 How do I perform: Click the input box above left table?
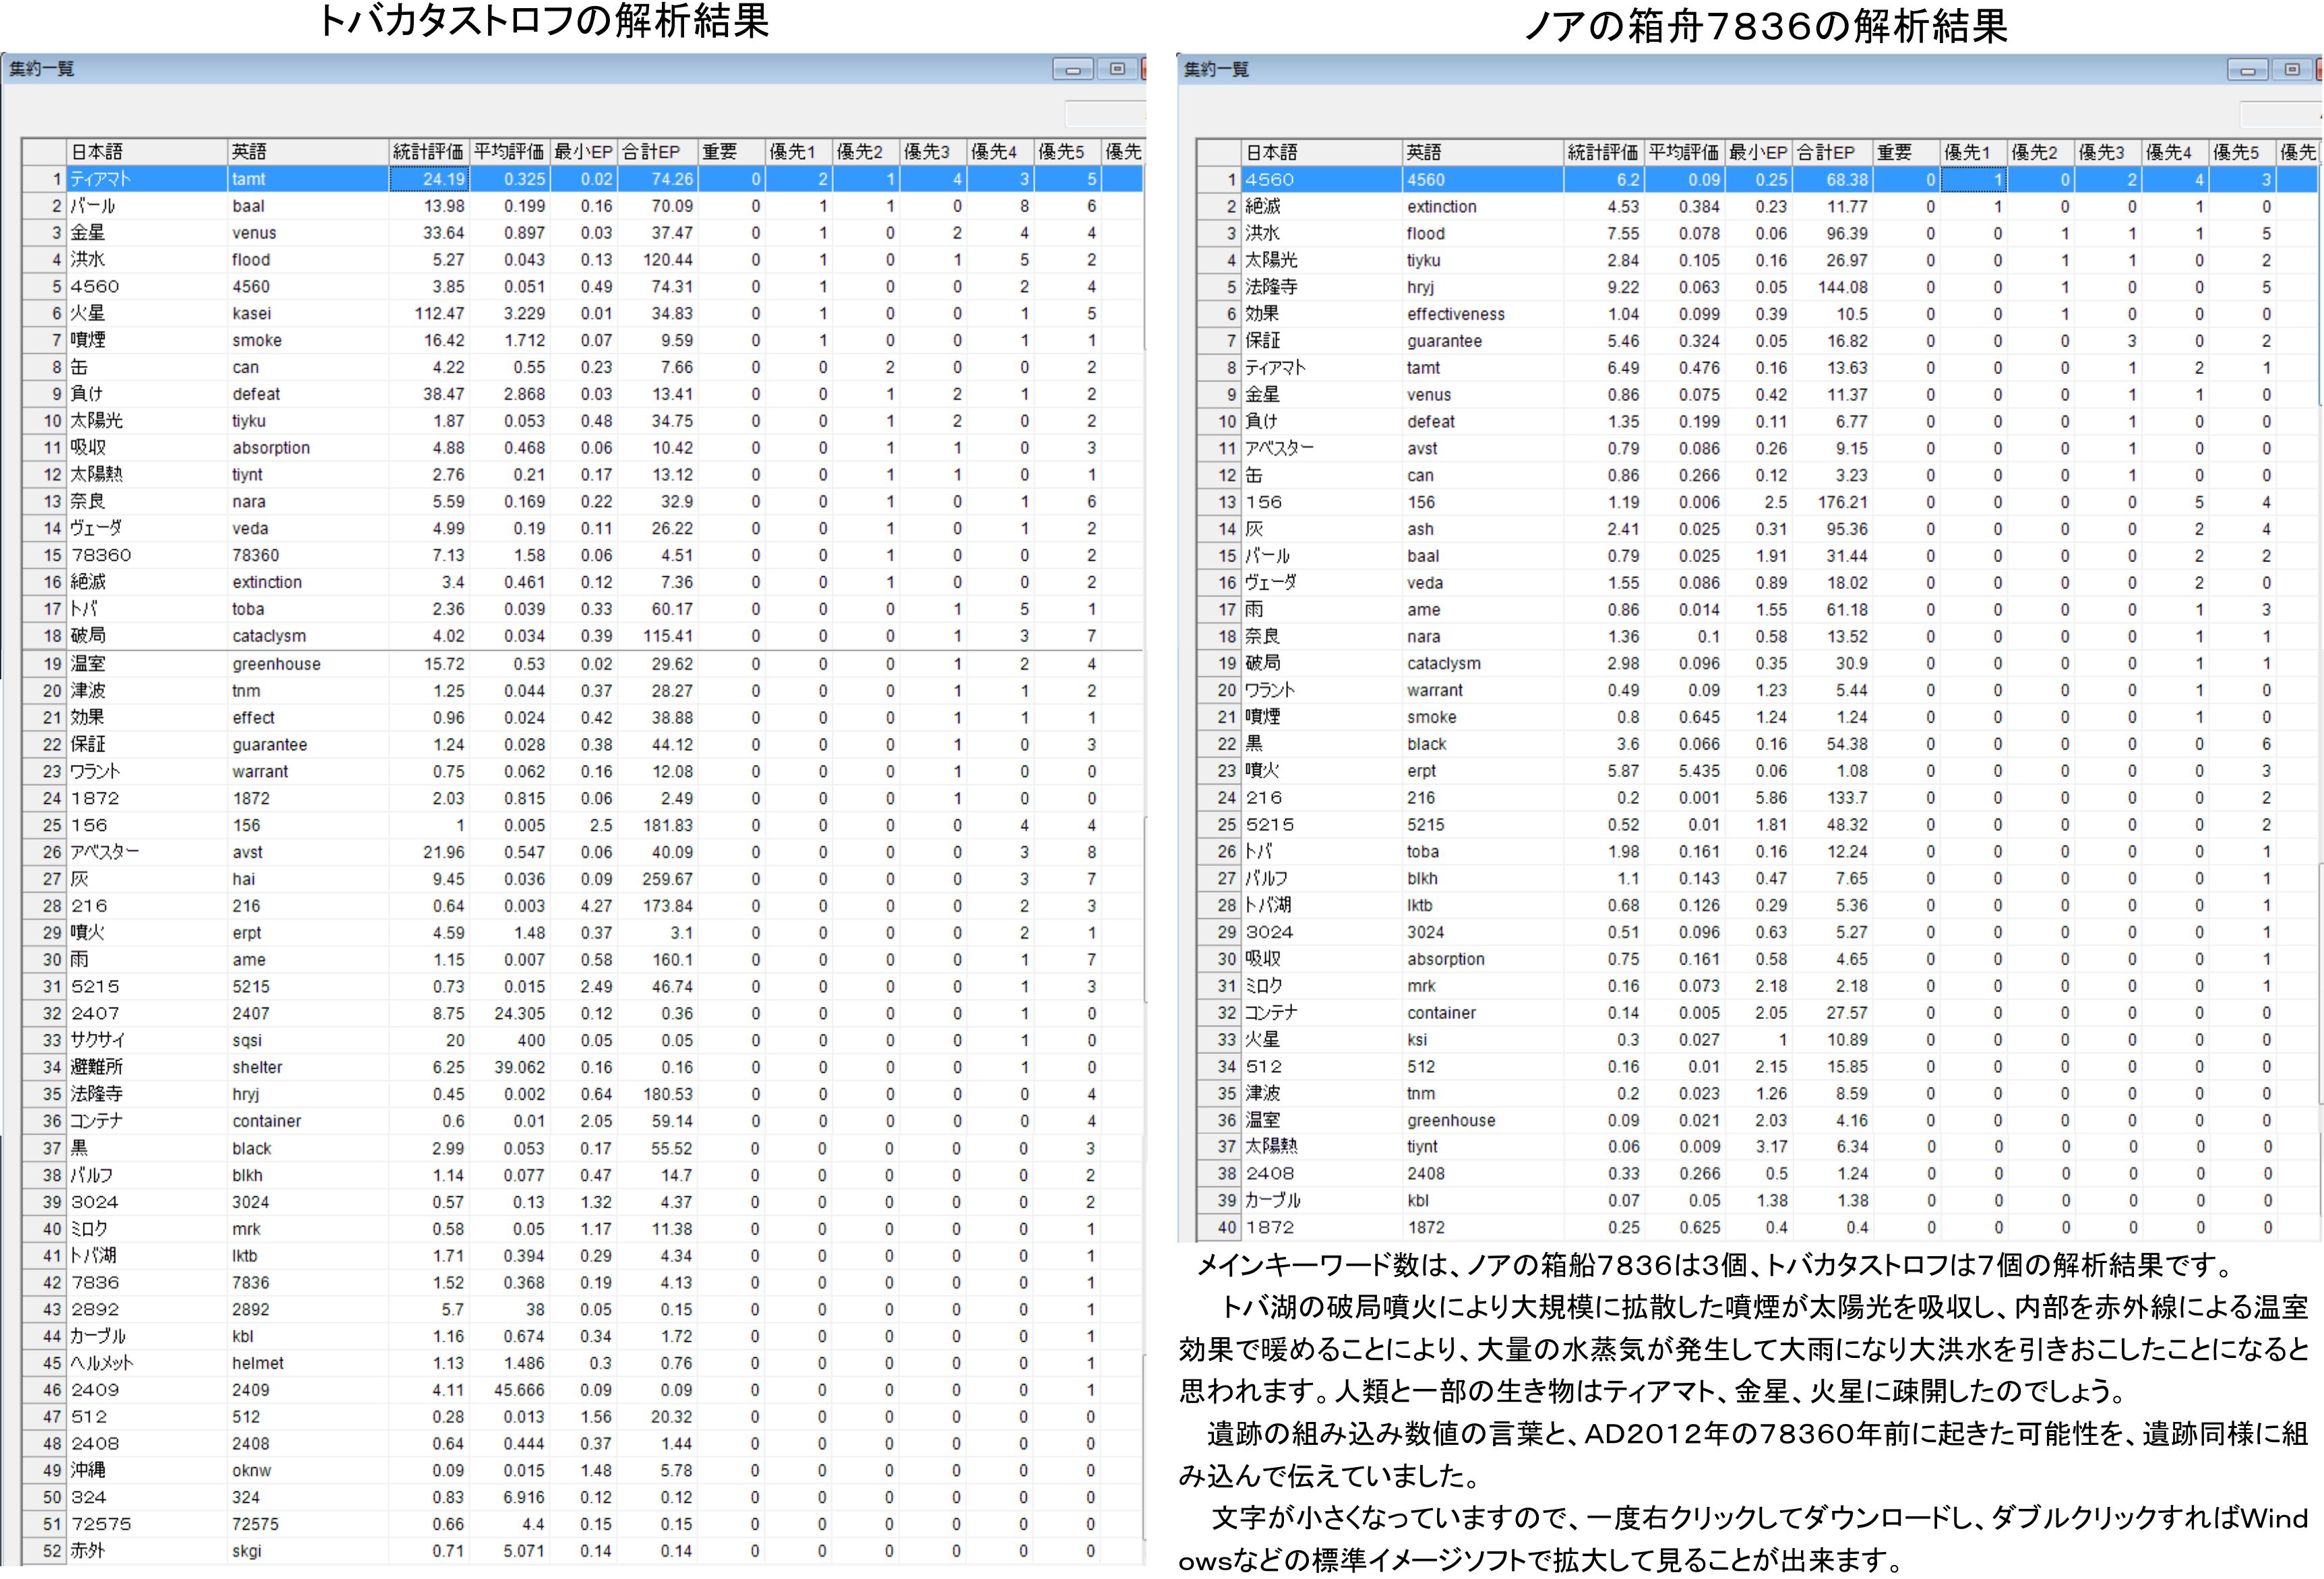[x=1105, y=113]
